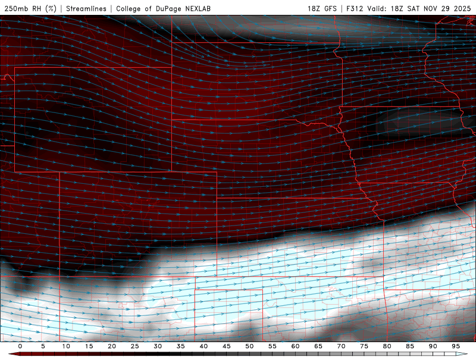Click the colorbar tick label "25"

[x=135, y=346]
